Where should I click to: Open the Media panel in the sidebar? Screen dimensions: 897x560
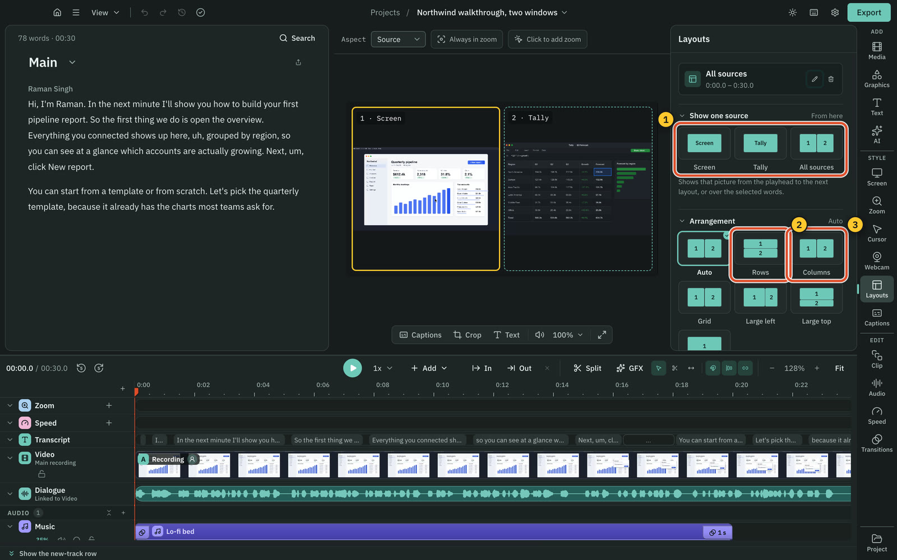pyautogui.click(x=877, y=50)
